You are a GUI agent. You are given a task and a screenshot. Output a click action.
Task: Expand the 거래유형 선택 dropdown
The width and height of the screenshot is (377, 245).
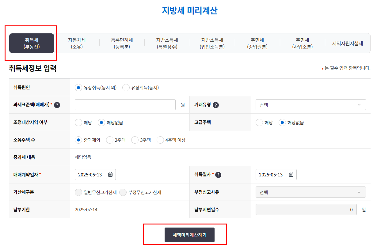[x=310, y=105]
